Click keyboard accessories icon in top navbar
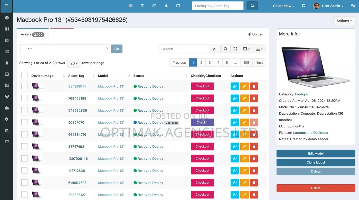The height and width of the screenshot is (200, 359). point(154,6)
